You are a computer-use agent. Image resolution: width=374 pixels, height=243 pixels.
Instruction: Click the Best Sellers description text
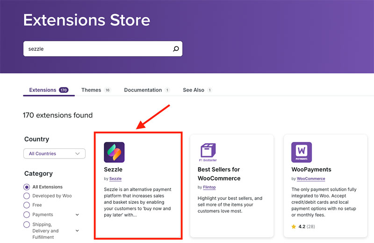click(x=230, y=205)
